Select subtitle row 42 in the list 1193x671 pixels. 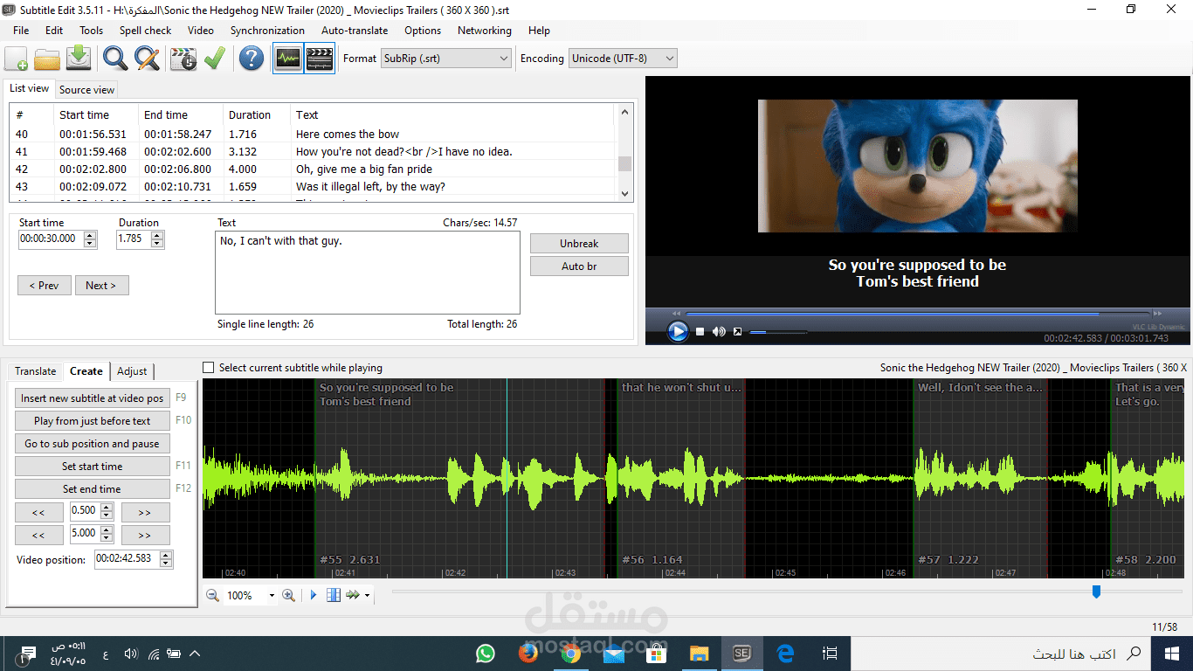313,169
